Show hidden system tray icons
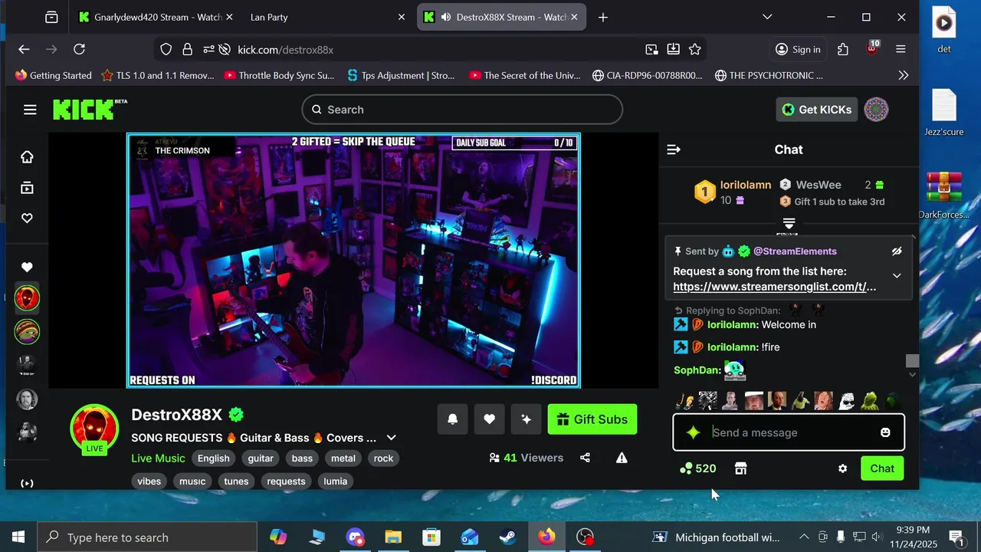The image size is (981, 552). pos(804,537)
